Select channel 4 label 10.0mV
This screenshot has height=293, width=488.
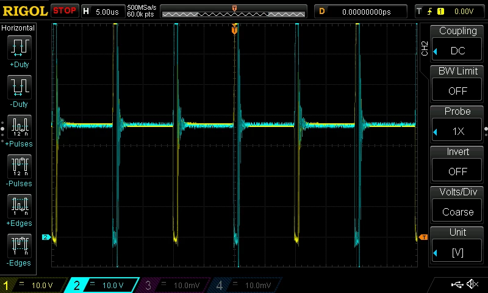coord(257,285)
